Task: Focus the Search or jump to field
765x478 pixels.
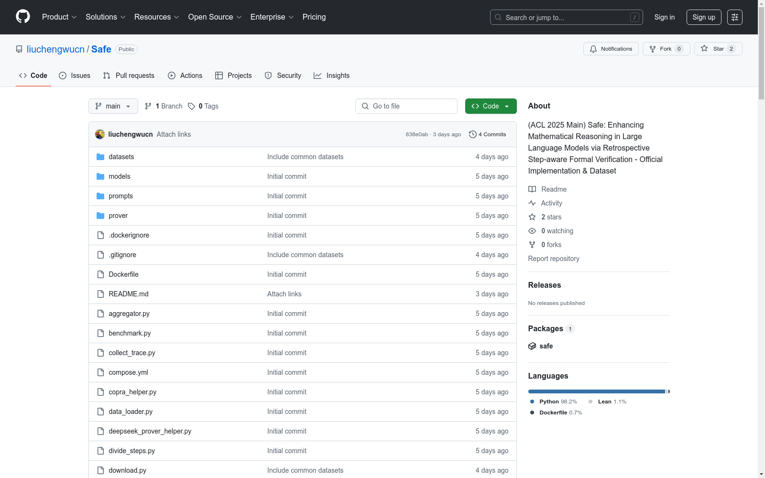Action: [x=567, y=17]
